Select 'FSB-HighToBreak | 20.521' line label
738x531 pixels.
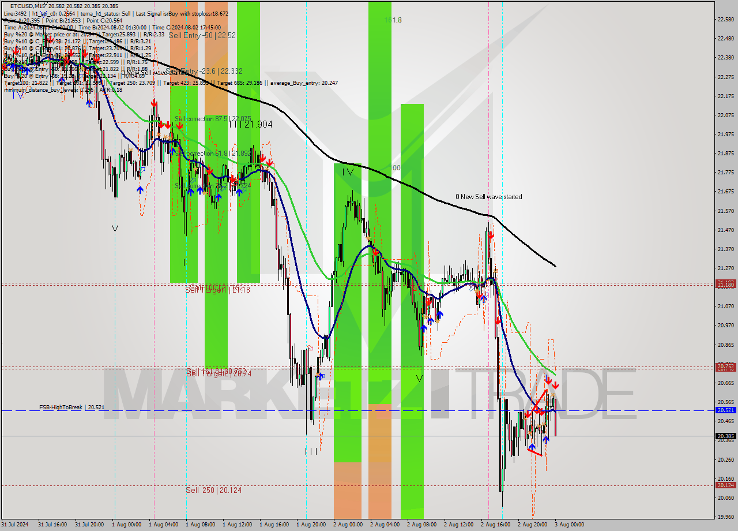point(72,407)
